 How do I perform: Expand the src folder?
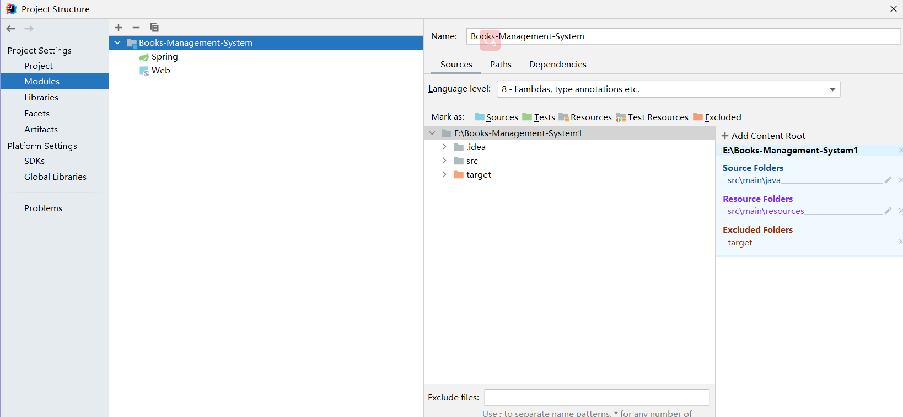444,161
